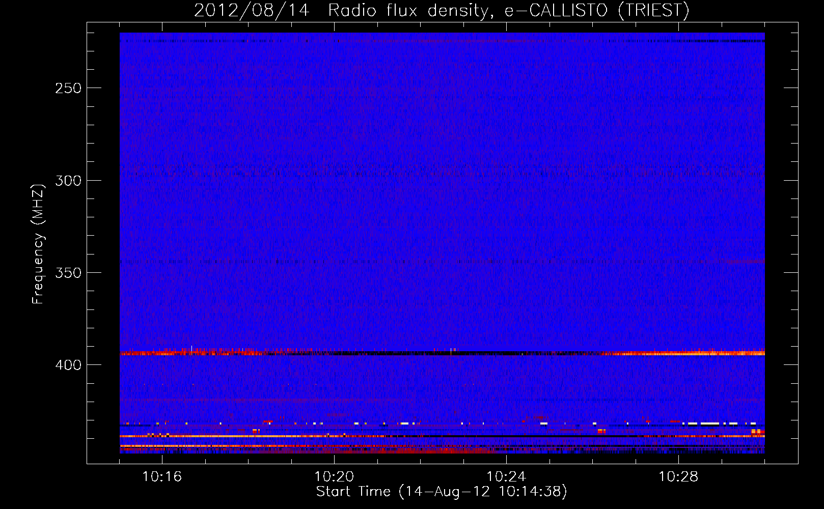This screenshot has height=509, width=824.
Task: Click the plot title "2012/08/14 Radio flux density, e-CALLISTO (TRIEST)"
Action: click(x=442, y=10)
